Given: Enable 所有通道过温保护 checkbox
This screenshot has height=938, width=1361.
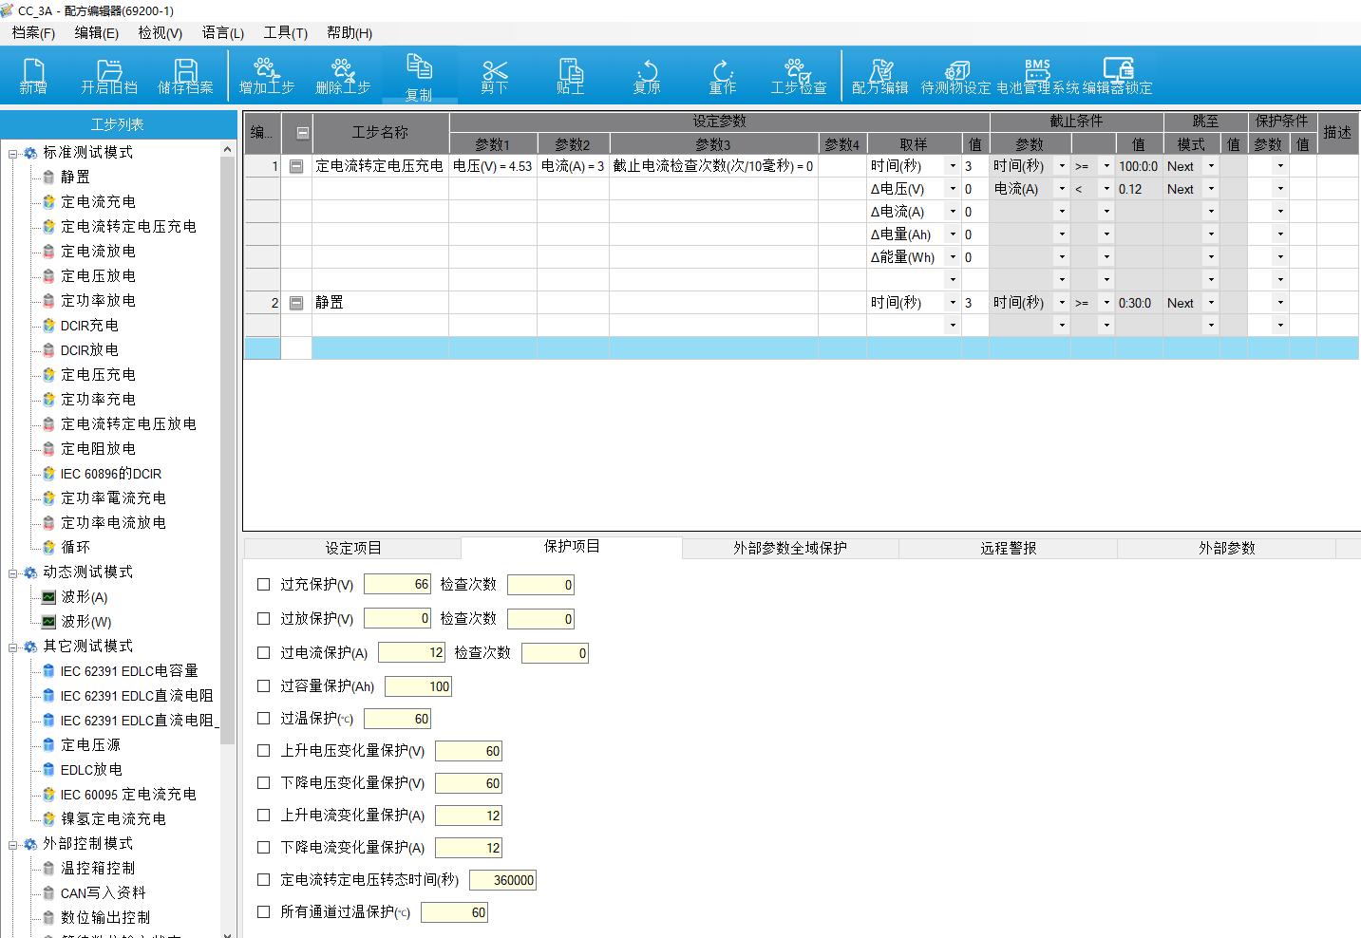Looking at the screenshot, I should pyautogui.click(x=264, y=911).
